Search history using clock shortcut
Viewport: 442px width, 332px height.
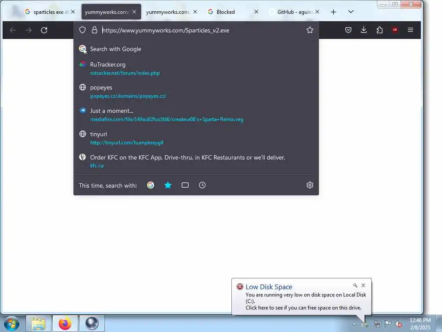point(202,185)
